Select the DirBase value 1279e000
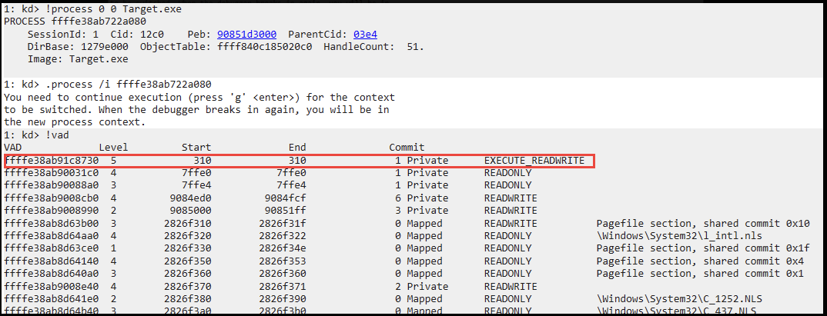 [102, 47]
